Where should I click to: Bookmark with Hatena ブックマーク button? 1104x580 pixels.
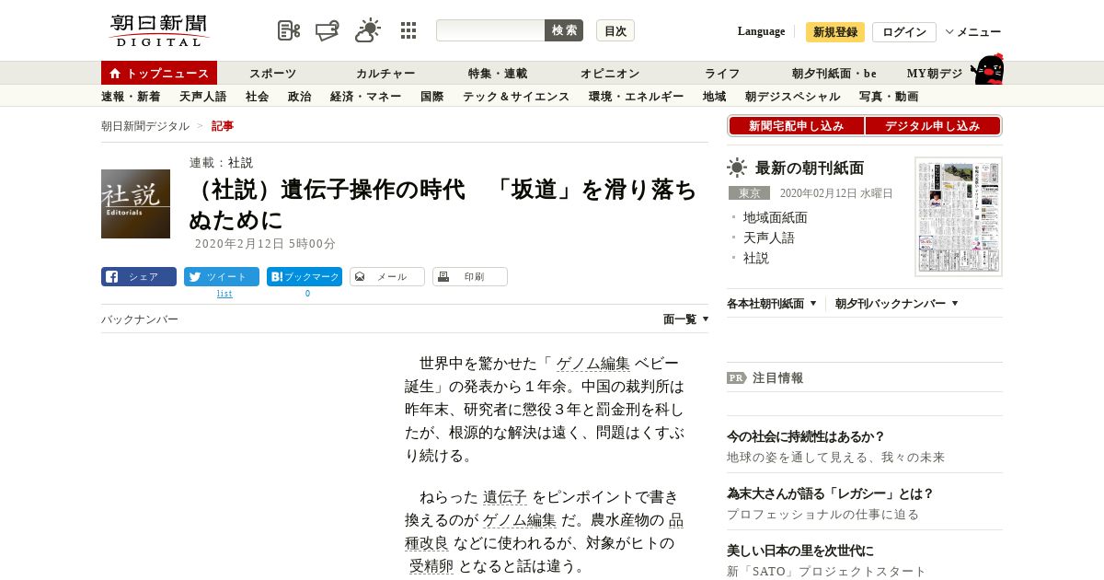[305, 276]
